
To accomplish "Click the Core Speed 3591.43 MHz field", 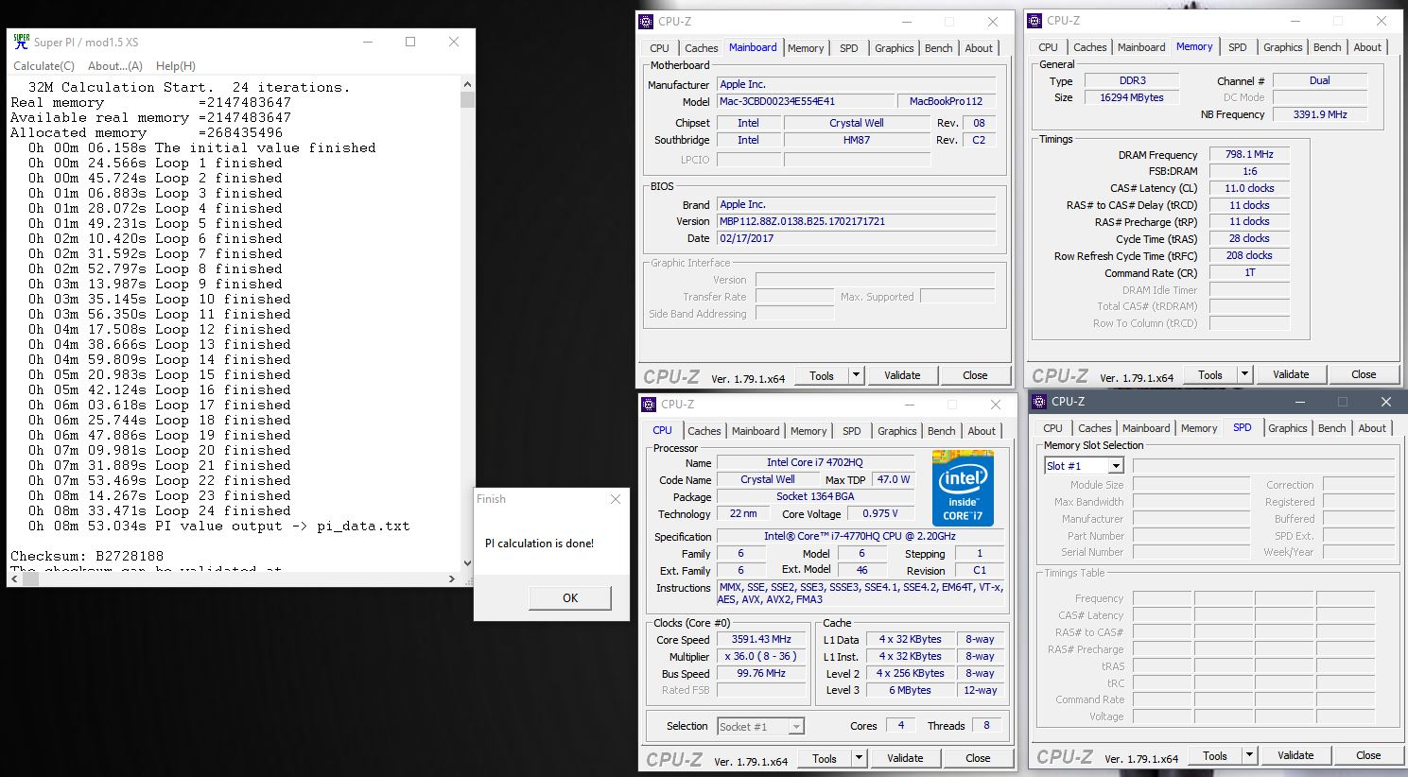I will click(761, 640).
